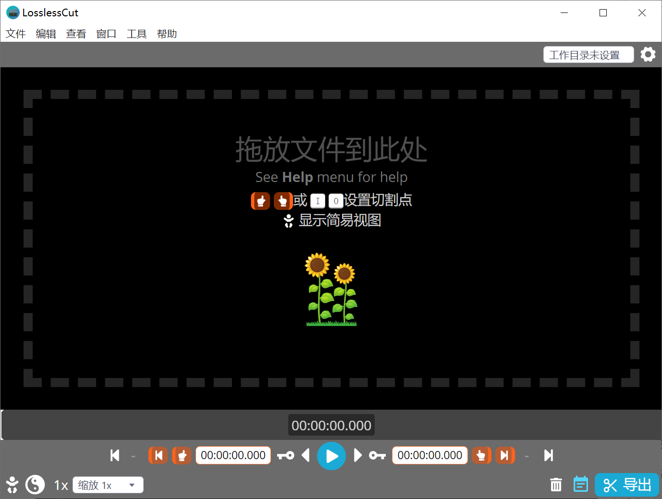Jump to the previous segment
The image size is (662, 499).
point(115,455)
